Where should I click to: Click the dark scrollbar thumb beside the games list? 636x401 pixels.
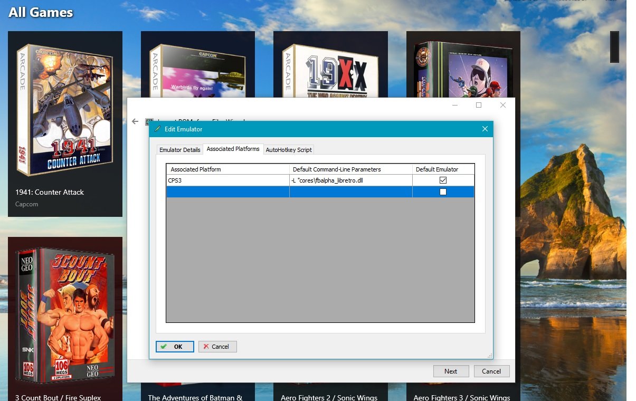[x=614, y=47]
